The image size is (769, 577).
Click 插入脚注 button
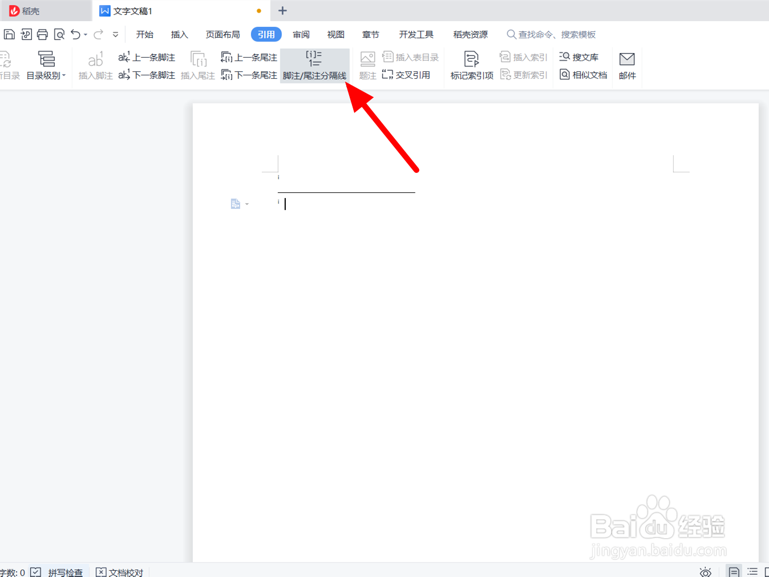pyautogui.click(x=96, y=65)
